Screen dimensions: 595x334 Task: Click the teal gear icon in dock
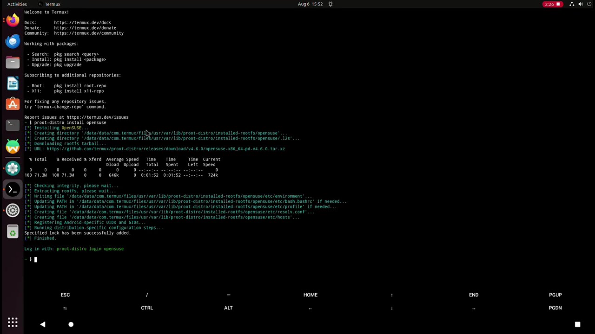(x=13, y=168)
